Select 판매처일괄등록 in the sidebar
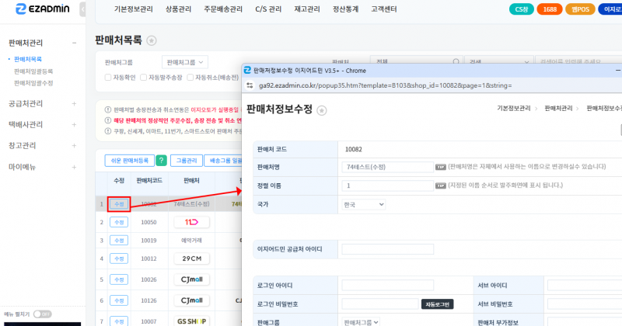 pos(33,71)
